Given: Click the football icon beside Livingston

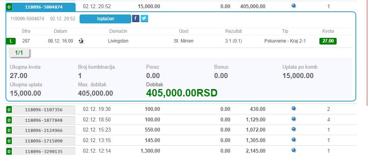Looking at the screenshot, I should coord(81,41).
